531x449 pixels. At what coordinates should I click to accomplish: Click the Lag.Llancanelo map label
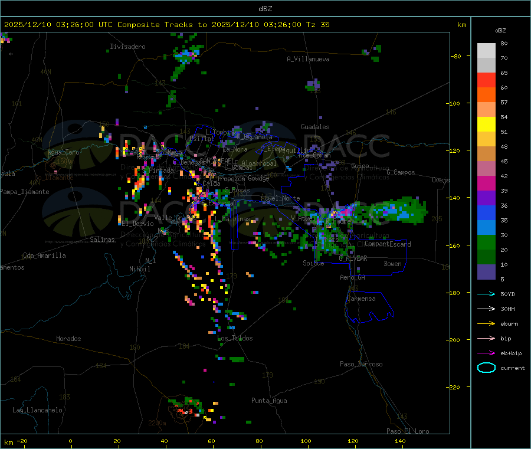[x=37, y=410]
